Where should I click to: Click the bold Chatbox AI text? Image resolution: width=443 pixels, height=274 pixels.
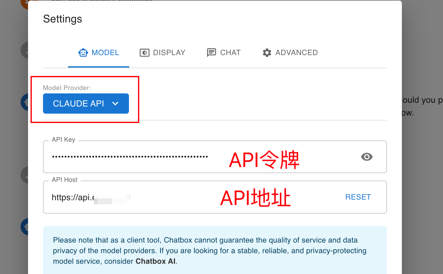pos(155,261)
